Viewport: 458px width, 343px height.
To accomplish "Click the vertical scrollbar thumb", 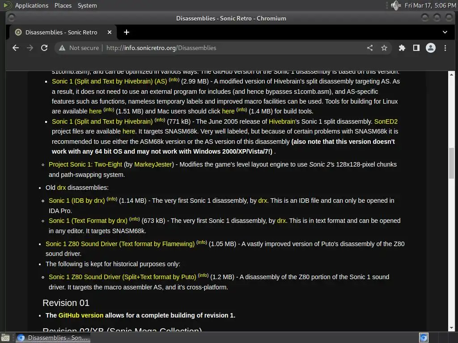I will coord(452,163).
